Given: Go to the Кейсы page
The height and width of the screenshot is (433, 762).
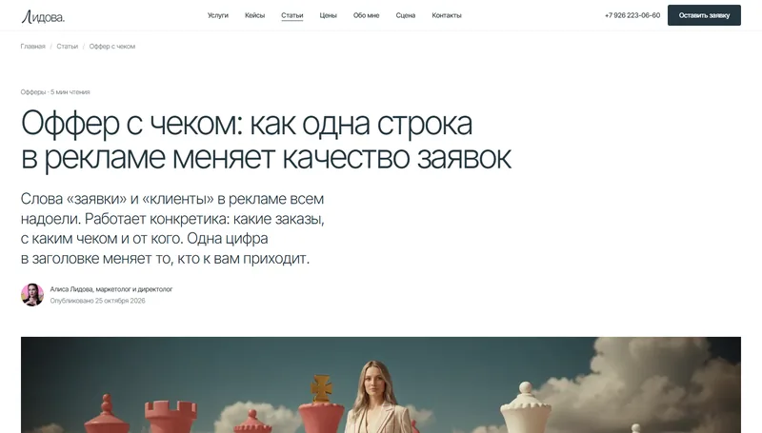Looking at the screenshot, I should point(254,15).
